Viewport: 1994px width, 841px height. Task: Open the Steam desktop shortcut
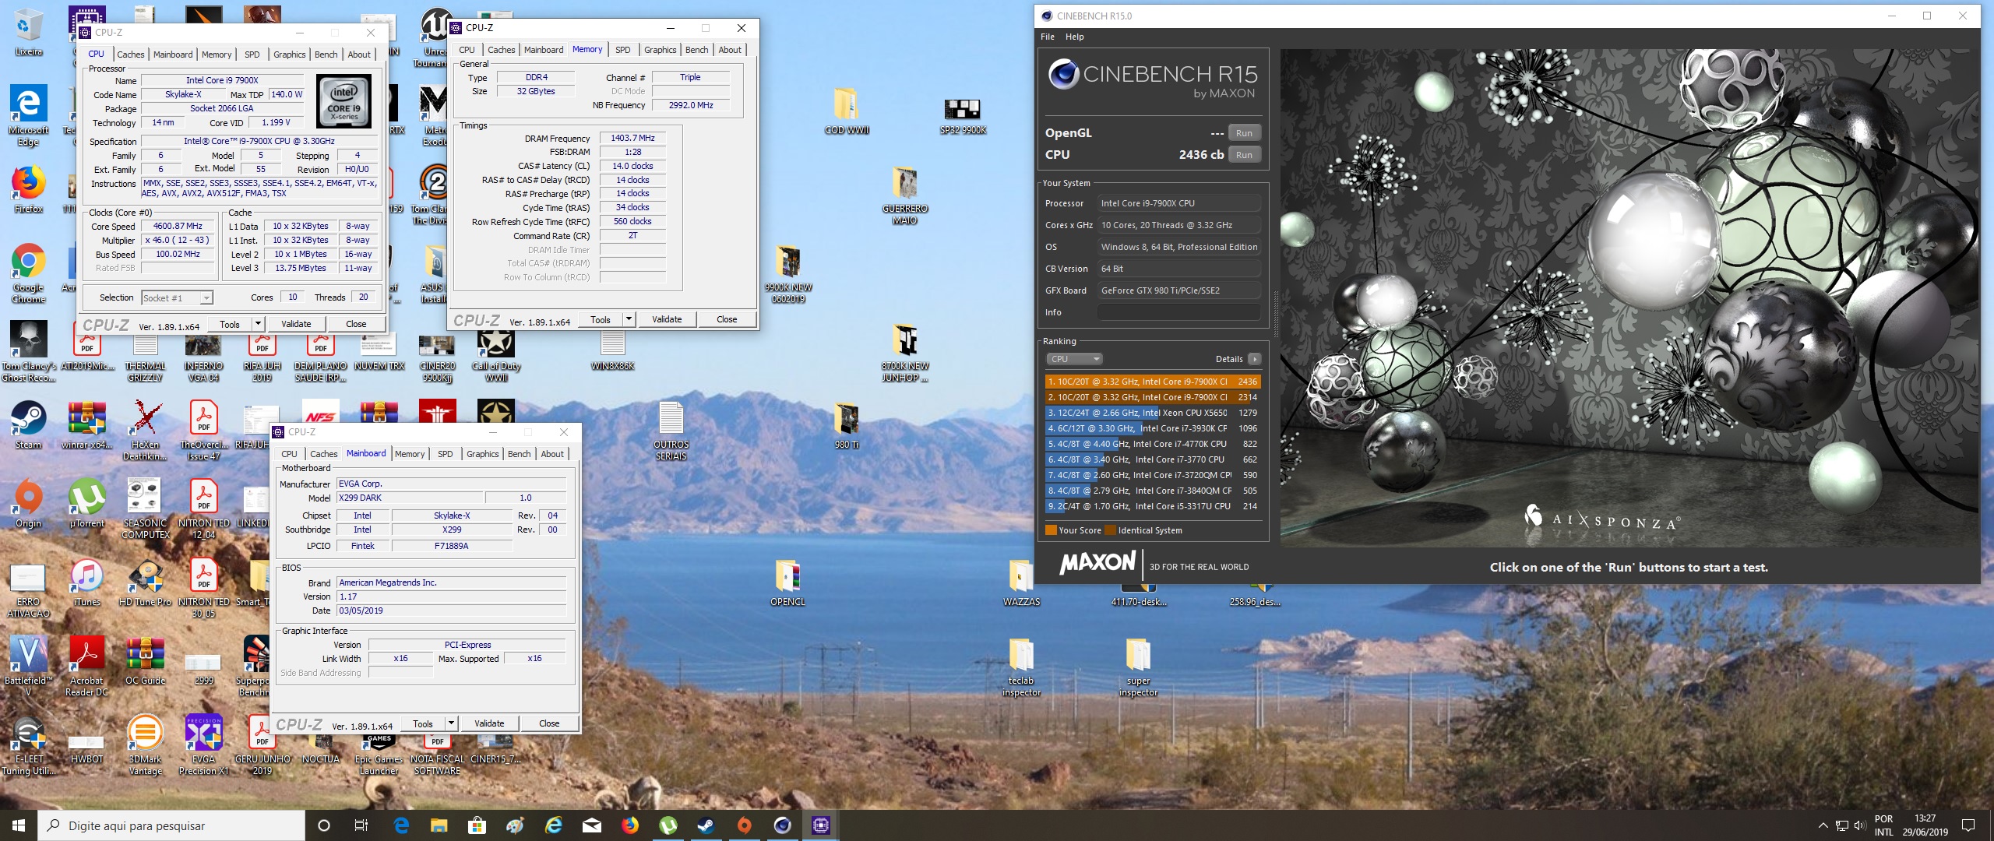(x=29, y=424)
